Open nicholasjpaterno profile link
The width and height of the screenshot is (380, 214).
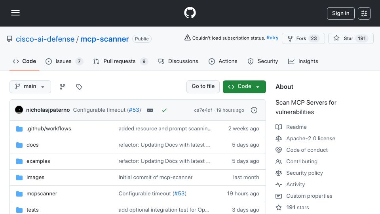point(48,110)
